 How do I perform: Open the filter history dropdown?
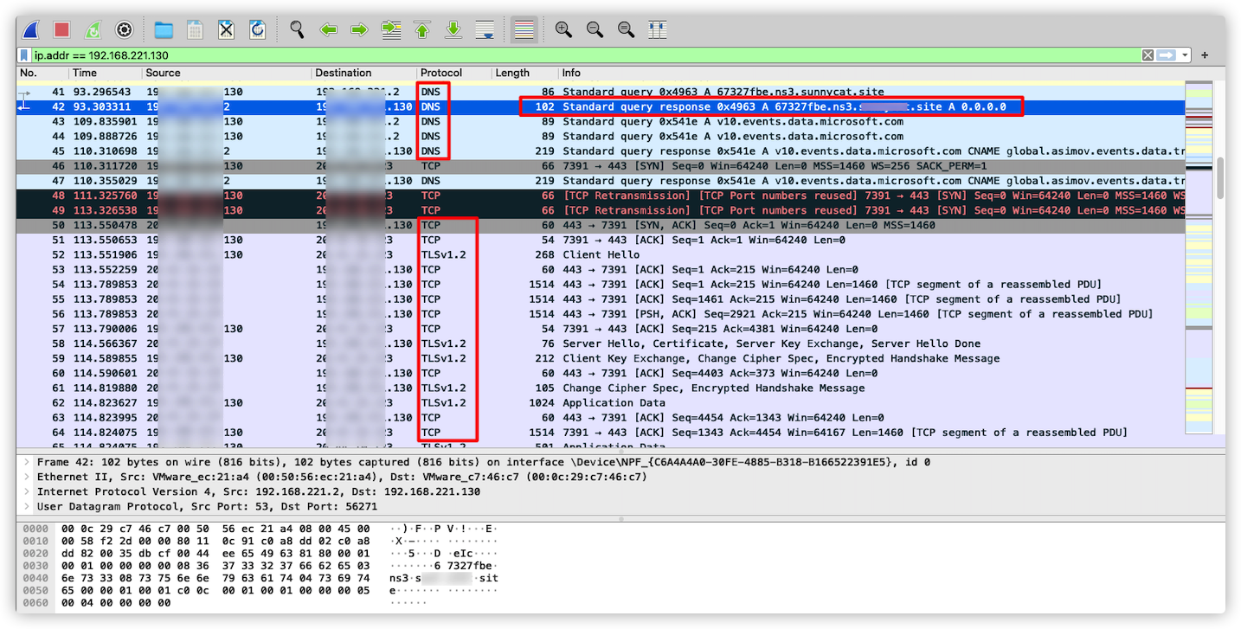(x=1184, y=55)
